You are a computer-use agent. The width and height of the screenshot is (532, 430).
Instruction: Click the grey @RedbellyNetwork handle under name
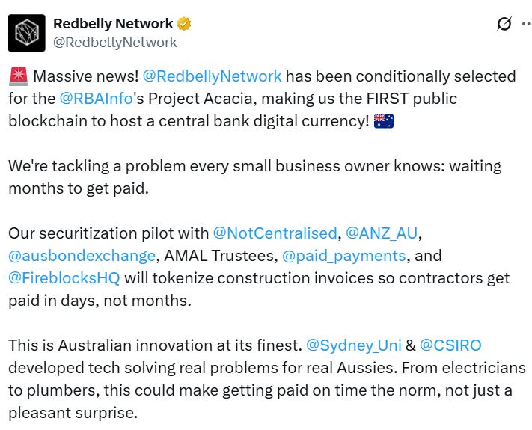pos(115,42)
